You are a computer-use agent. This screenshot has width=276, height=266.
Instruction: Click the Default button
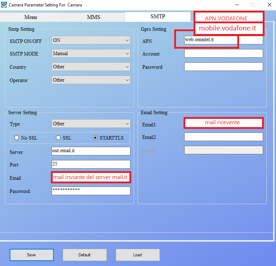pyautogui.click(x=85, y=255)
